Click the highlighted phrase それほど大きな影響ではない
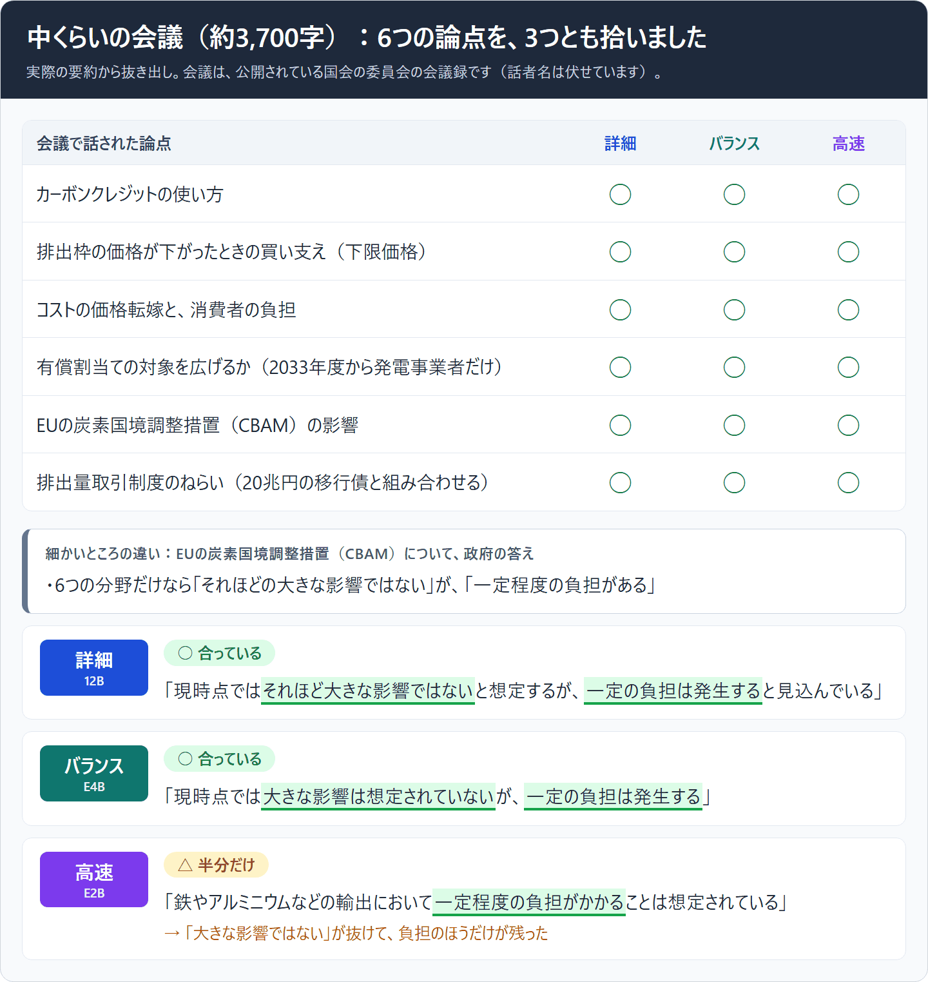 (368, 691)
